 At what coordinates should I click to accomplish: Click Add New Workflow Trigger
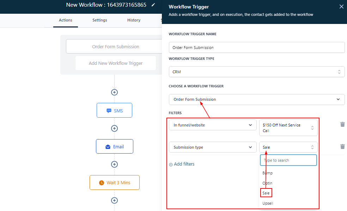click(116, 63)
